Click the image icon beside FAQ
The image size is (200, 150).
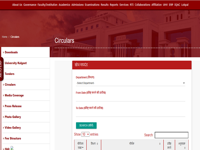(12, 148)
